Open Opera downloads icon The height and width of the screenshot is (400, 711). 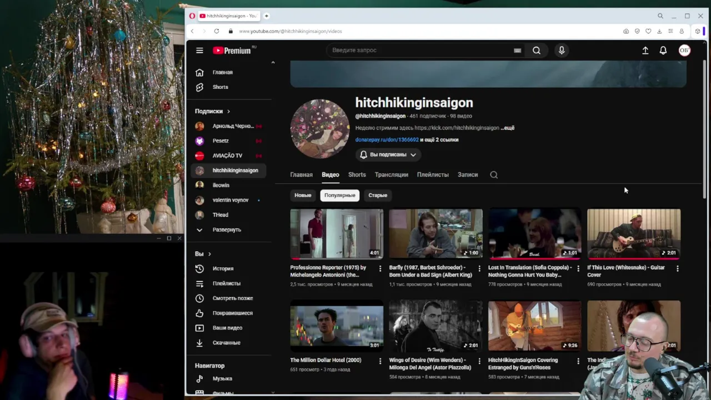(x=659, y=31)
